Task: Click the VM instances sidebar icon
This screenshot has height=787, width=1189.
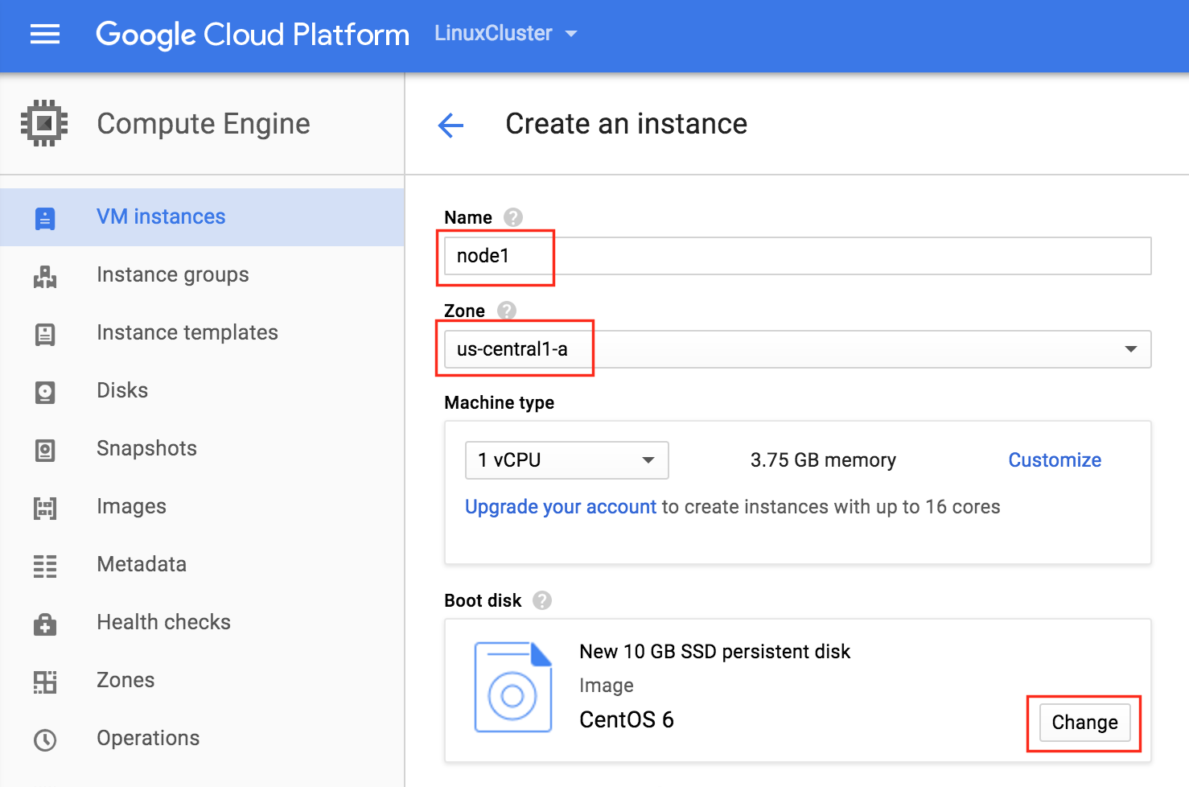Action: pyautogui.click(x=45, y=217)
